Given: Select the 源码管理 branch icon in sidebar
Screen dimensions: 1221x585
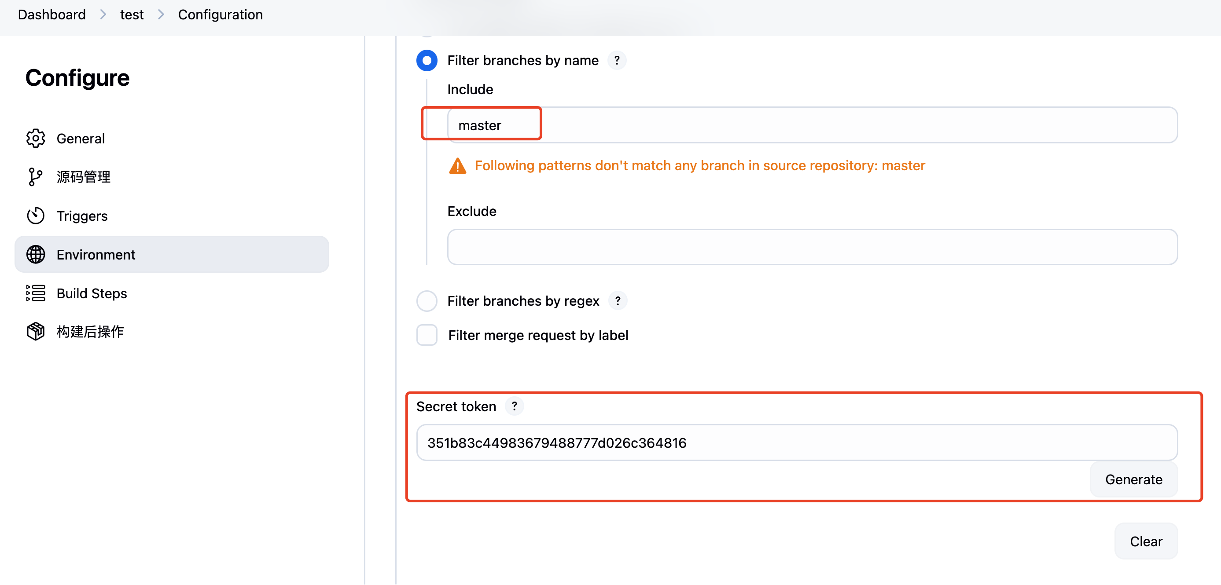Looking at the screenshot, I should coord(36,177).
